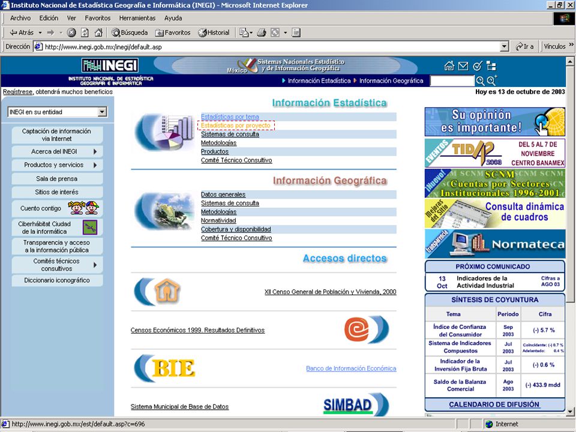The height and width of the screenshot is (432, 576).
Task: Open the CALENDARIO DE DIFUSIÓN link
Action: 494,404
